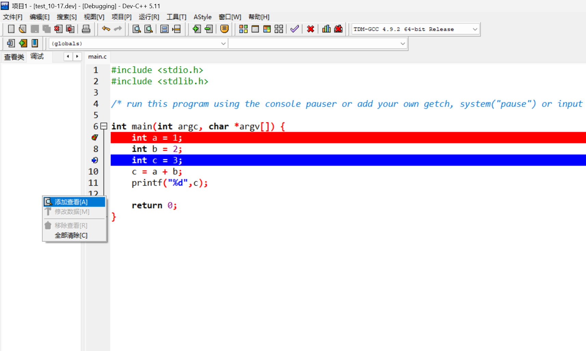Open the 项目[P] menu
This screenshot has width=586, height=351.
pos(121,17)
